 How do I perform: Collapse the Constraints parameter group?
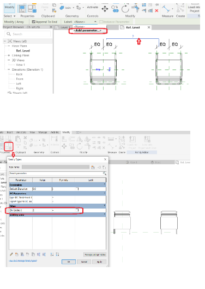click(x=105, y=184)
